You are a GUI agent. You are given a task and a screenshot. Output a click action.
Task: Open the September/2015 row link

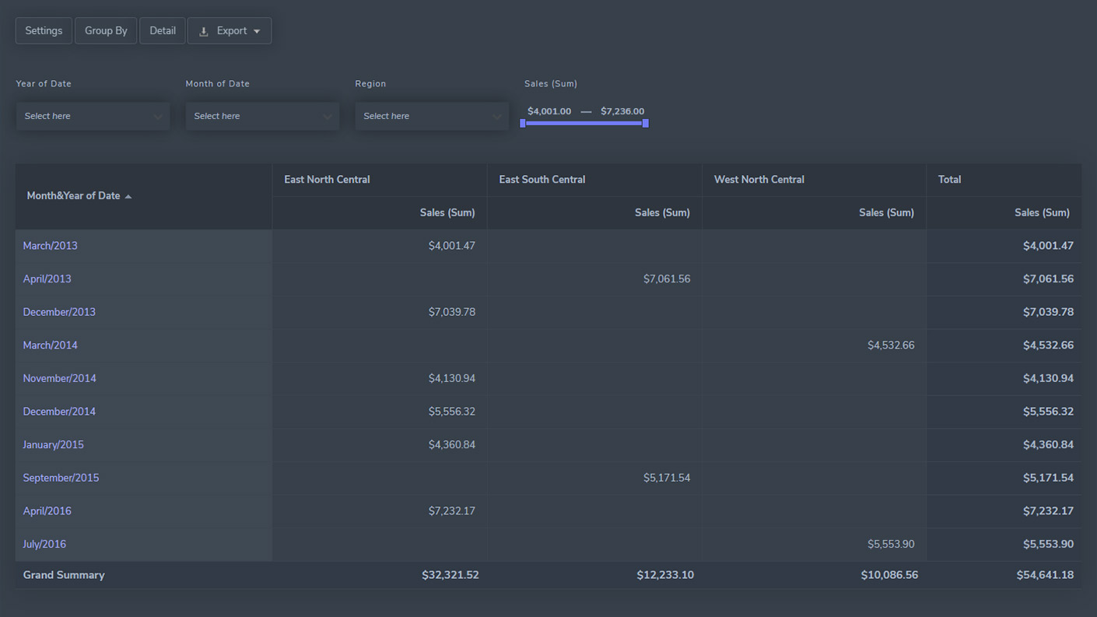click(x=61, y=478)
